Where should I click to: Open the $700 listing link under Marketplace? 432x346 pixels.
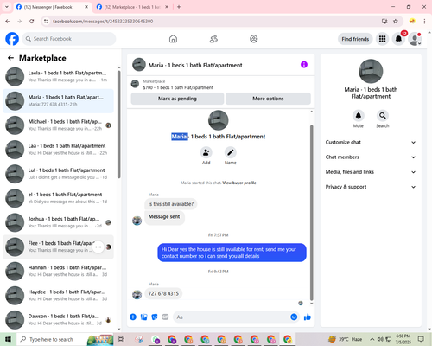coord(178,87)
